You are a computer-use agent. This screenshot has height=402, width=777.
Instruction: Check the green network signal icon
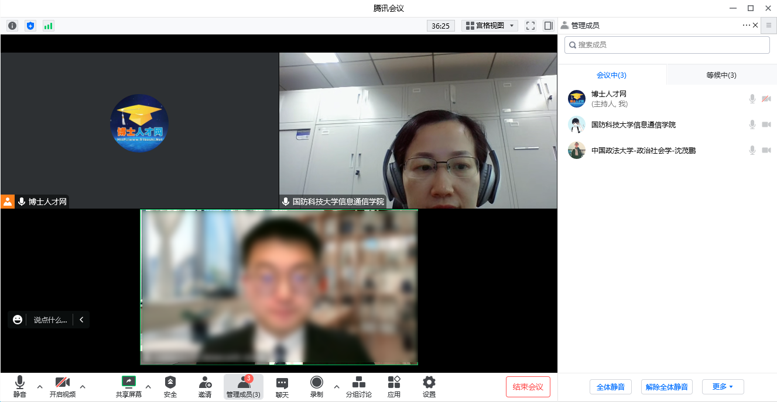[x=48, y=26]
